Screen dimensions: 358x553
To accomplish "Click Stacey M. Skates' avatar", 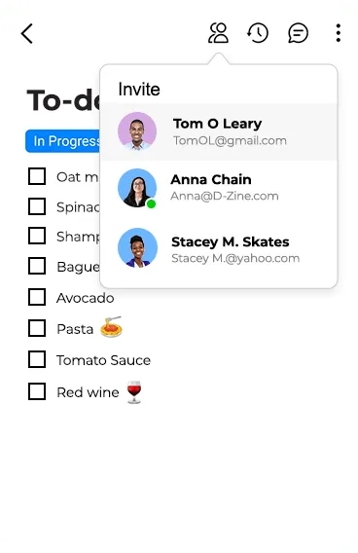I will tap(137, 247).
